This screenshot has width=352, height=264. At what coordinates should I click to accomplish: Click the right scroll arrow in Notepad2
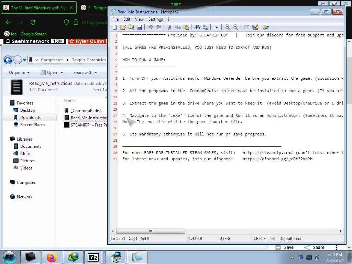pyautogui.click(x=341, y=231)
